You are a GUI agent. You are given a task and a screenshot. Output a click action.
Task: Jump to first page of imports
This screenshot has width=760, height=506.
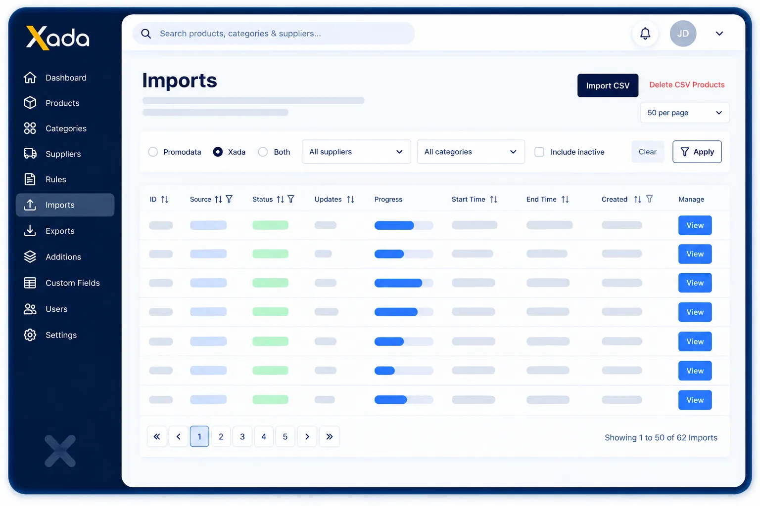[x=157, y=436]
